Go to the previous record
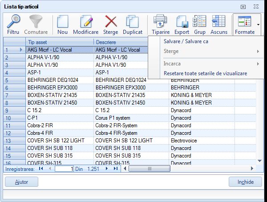This screenshot has width=267, height=202. coord(50,169)
